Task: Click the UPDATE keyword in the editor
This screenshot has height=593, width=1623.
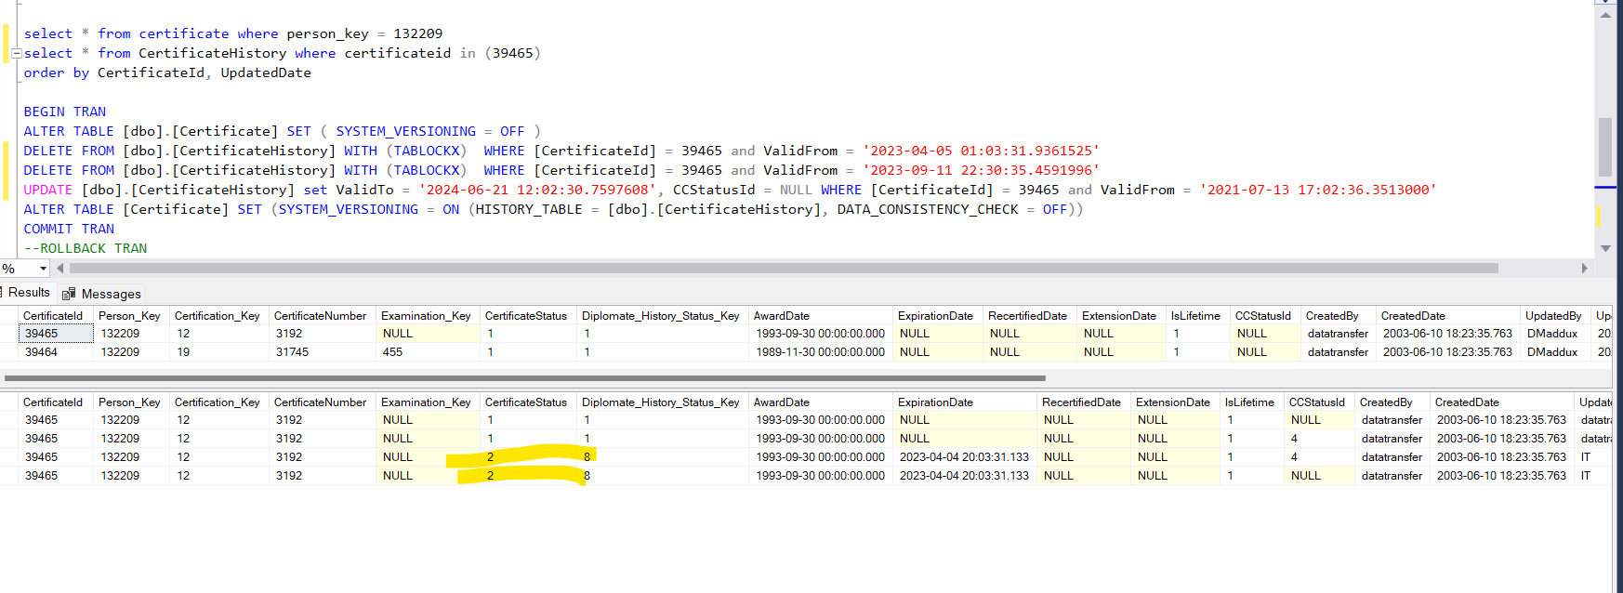Action: pos(48,190)
